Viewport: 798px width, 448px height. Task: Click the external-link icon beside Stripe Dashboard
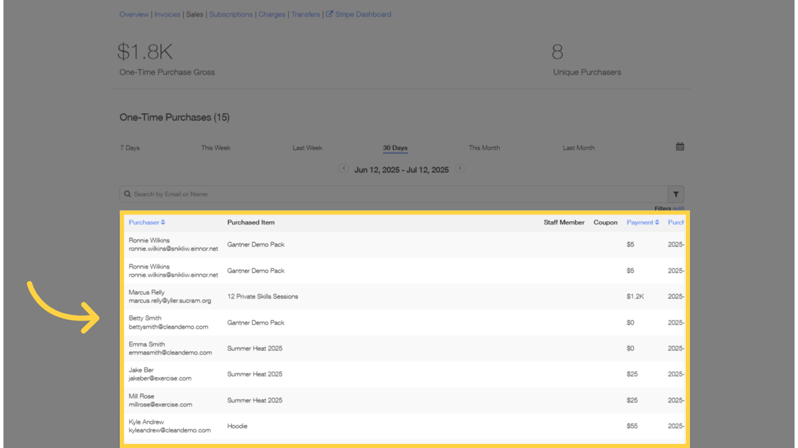(x=330, y=14)
